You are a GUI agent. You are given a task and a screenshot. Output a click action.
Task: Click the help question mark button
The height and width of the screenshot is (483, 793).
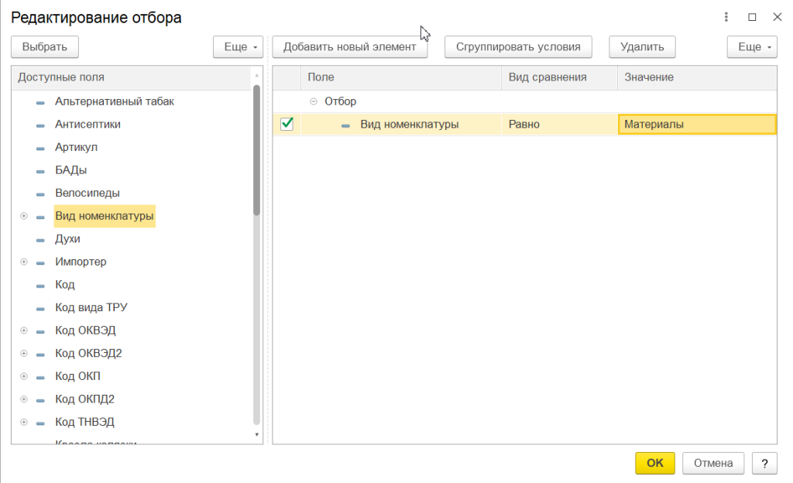(x=764, y=463)
